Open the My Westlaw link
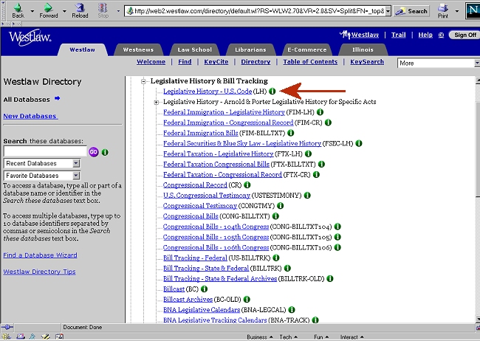The height and width of the screenshot is (341, 480). (x=359, y=35)
